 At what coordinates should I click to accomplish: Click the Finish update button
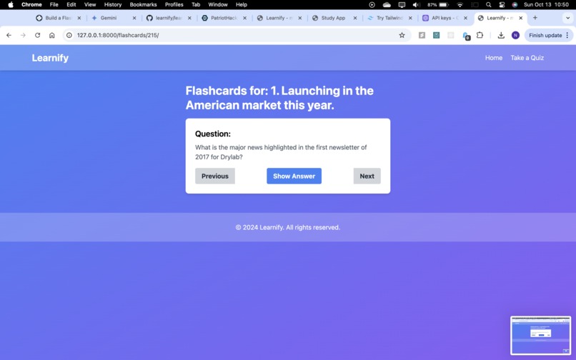point(549,35)
